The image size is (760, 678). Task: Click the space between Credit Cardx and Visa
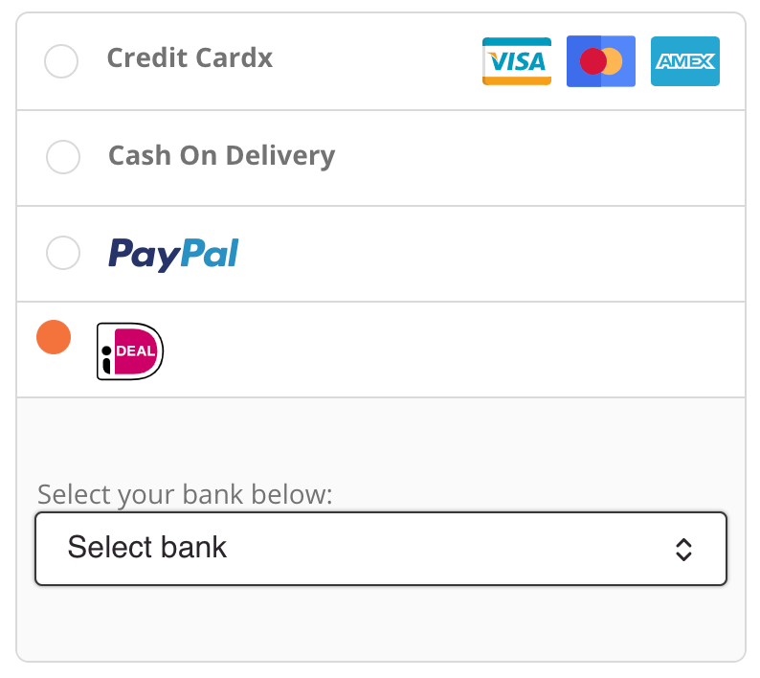(373, 61)
